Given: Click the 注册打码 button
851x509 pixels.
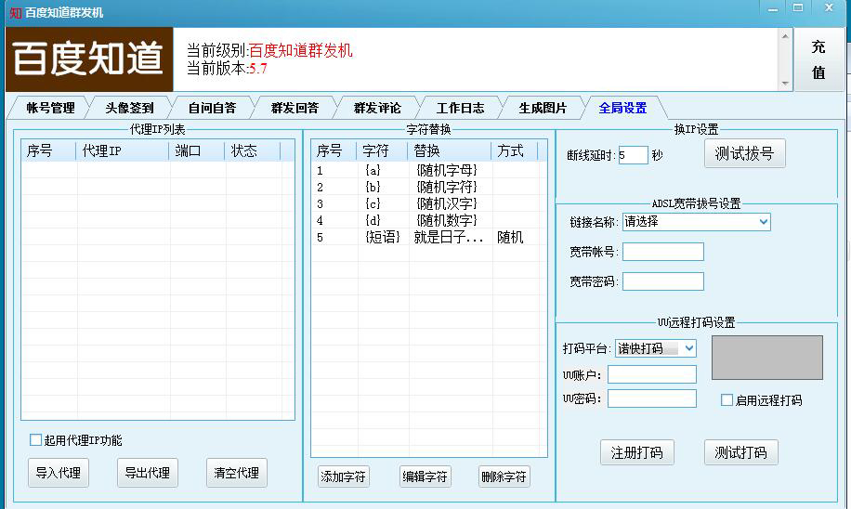Looking at the screenshot, I should pyautogui.click(x=637, y=452).
